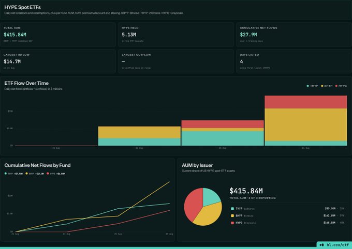The image size is (352, 249).
Task: Click the red HYPG slice of the pie chart
Action: [x=192, y=204]
